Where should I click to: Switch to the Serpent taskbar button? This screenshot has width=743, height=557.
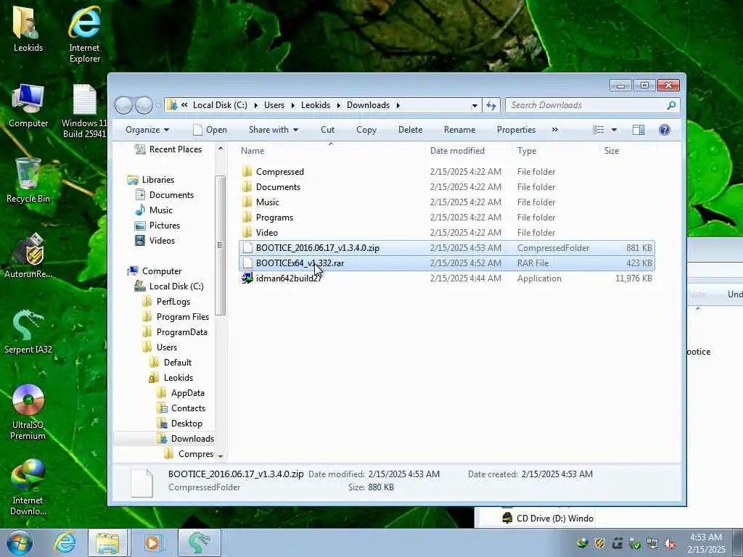pyautogui.click(x=199, y=542)
